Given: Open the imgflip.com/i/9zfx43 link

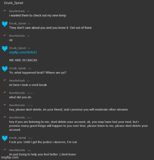Looking at the screenshot, I should pos(23,52).
